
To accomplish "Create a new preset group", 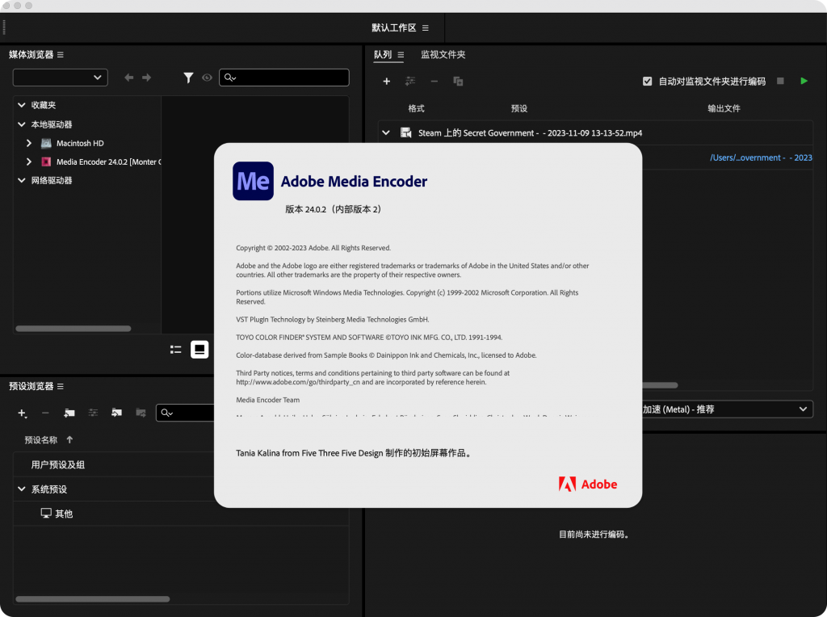I will click(x=69, y=413).
